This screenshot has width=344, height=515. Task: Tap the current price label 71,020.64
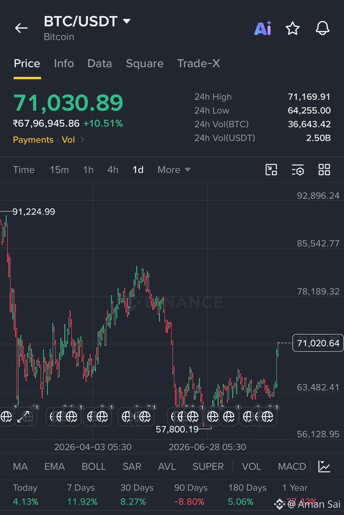pos(318,343)
